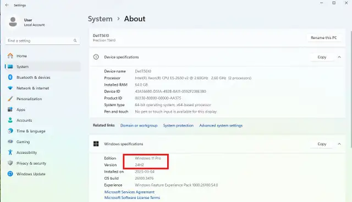Open the User account avatar
This screenshot has height=202, width=352.
(x=13, y=22)
